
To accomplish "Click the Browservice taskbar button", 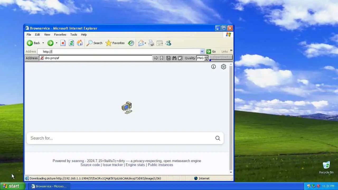I will click(49, 186).
